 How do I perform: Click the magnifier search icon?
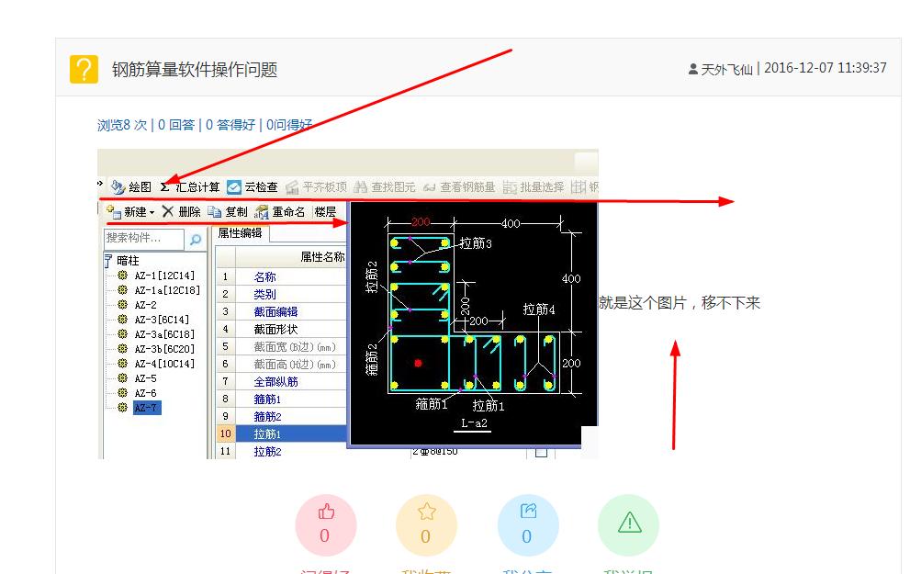point(196,239)
